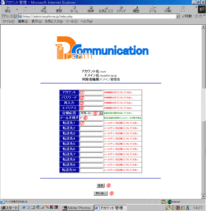Toggle the メールを残す checkbox

(x=82, y=118)
